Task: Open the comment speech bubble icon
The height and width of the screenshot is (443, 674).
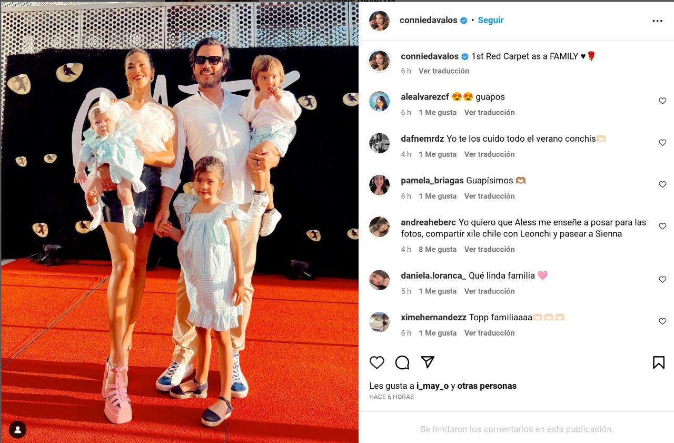Action: coord(402,362)
